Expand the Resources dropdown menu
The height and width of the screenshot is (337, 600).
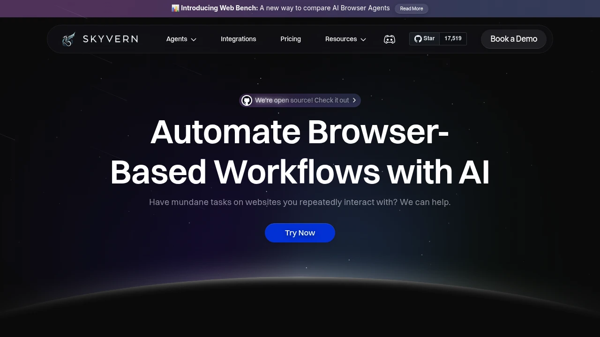[x=345, y=39]
